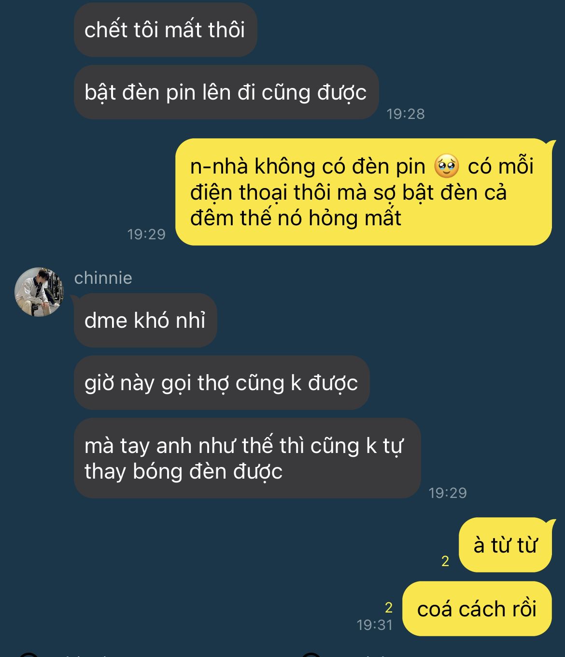Select the yellow message 'coá cách rồi'
This screenshot has height=657, width=565.
[x=477, y=609]
